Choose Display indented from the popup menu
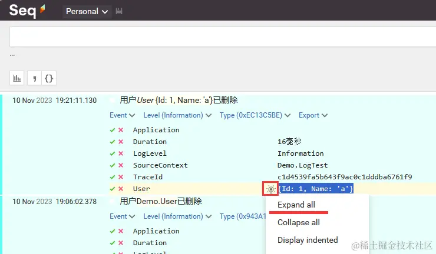 click(x=308, y=240)
